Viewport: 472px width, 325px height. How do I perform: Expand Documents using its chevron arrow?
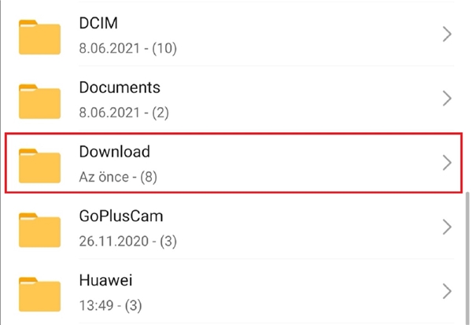click(447, 99)
